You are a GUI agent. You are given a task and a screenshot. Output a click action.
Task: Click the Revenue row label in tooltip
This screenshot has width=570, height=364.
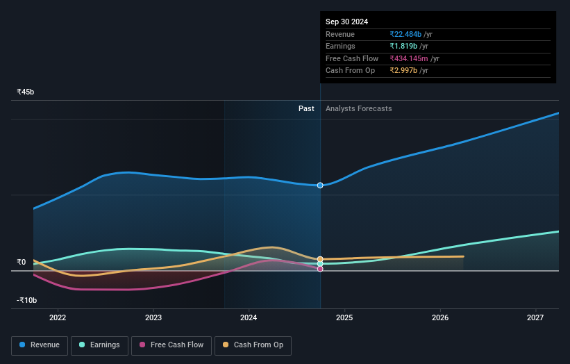click(x=340, y=34)
